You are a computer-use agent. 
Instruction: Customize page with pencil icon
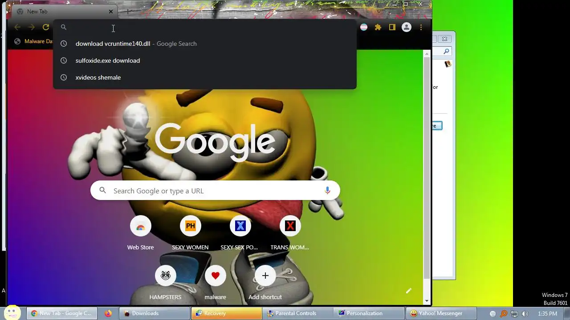click(x=408, y=291)
